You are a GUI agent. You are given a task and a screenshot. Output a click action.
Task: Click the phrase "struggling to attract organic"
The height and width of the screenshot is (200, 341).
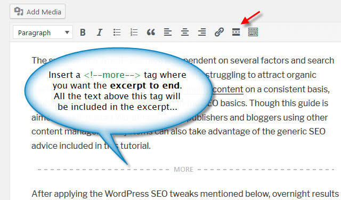pos(261,75)
